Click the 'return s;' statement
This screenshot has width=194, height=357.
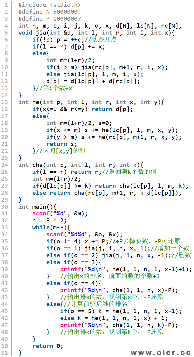tap(62, 144)
